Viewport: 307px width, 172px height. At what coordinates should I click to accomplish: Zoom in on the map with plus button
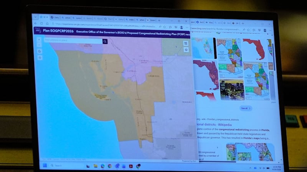tap(39, 39)
